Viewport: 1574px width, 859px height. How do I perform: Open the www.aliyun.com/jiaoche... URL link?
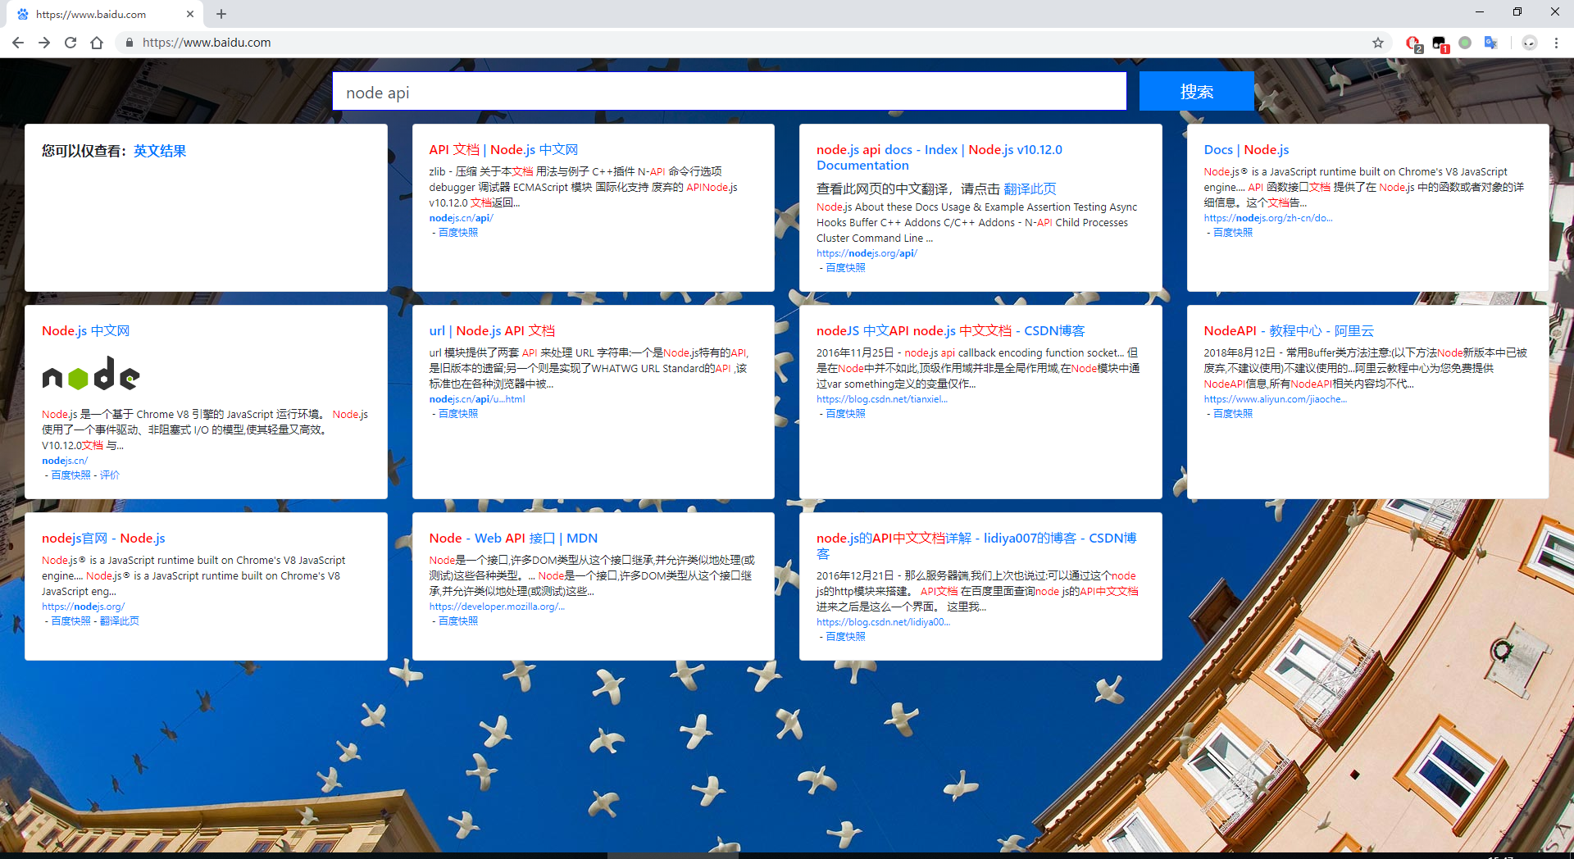(1275, 399)
